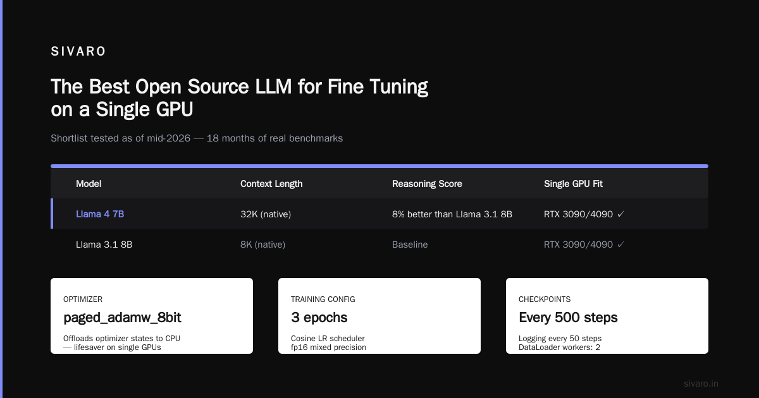Open the sivaro.in footer link
The height and width of the screenshot is (398, 759).
click(x=701, y=383)
